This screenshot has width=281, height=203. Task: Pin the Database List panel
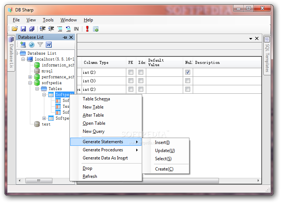(x=65, y=37)
